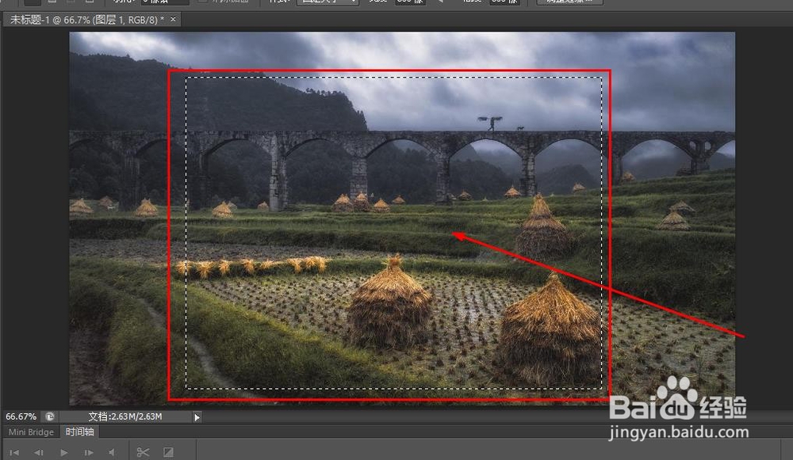The height and width of the screenshot is (460, 793).
Task: Mute timeline audio playback
Action: (112, 452)
